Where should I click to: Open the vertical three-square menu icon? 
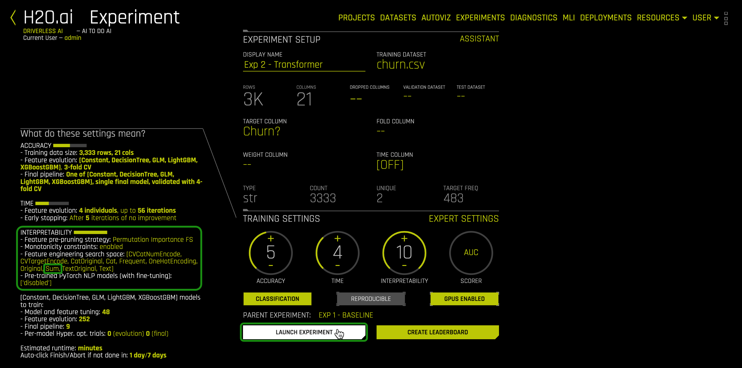click(726, 18)
